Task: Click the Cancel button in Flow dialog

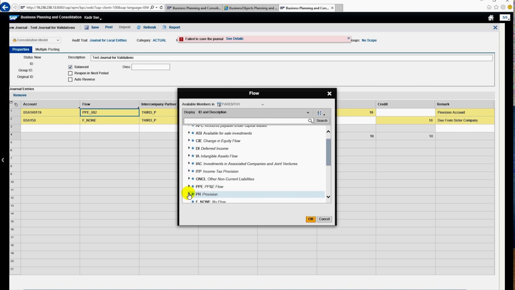Action: pos(324,219)
